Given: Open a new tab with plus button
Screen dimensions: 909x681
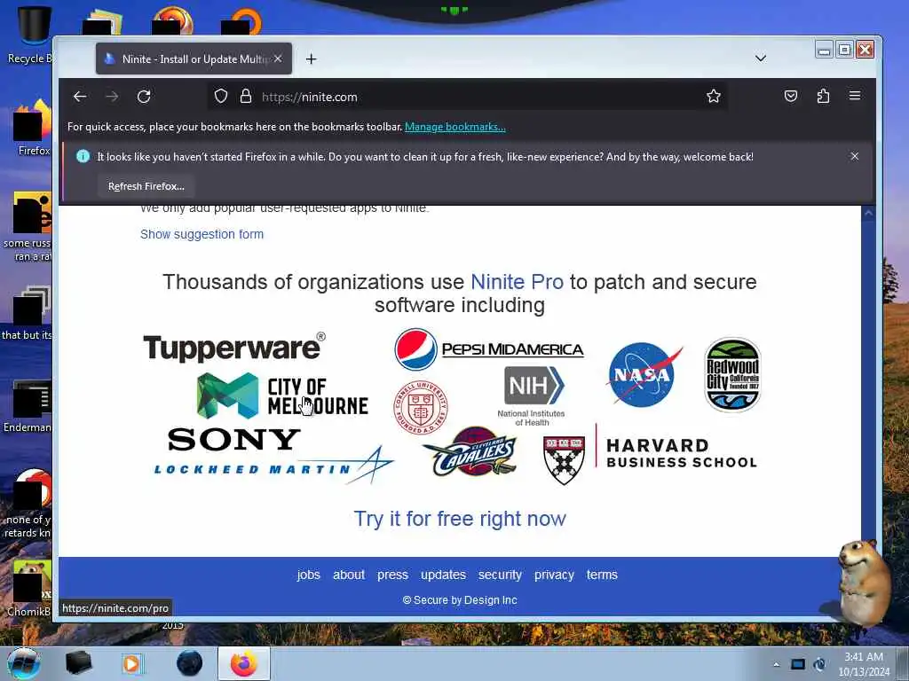Looking at the screenshot, I should click(x=312, y=59).
